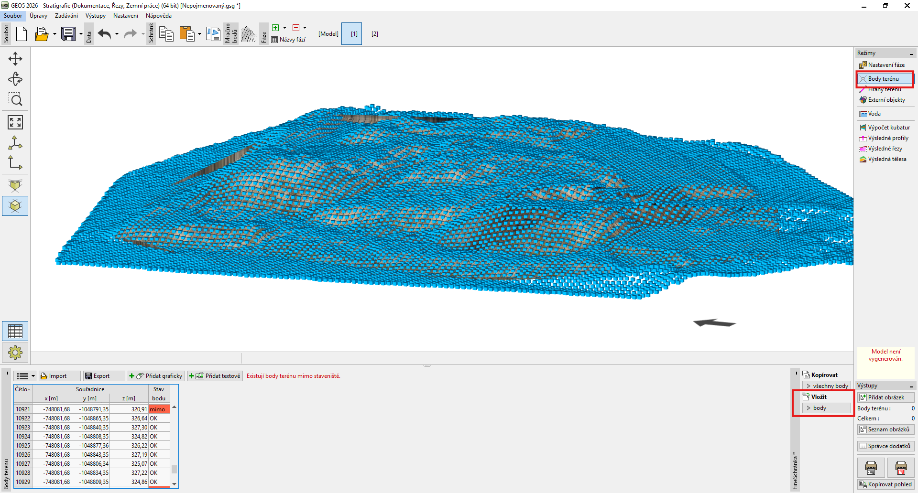Open the gear settings icon in the left sidebar
918x493 pixels.
pyautogui.click(x=15, y=353)
